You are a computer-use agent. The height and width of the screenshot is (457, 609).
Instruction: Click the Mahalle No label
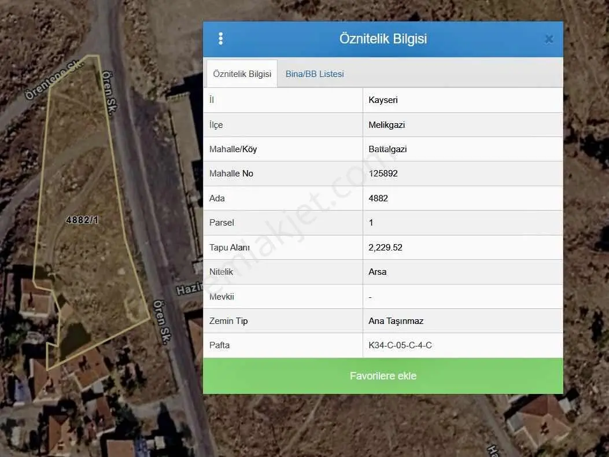[231, 174]
